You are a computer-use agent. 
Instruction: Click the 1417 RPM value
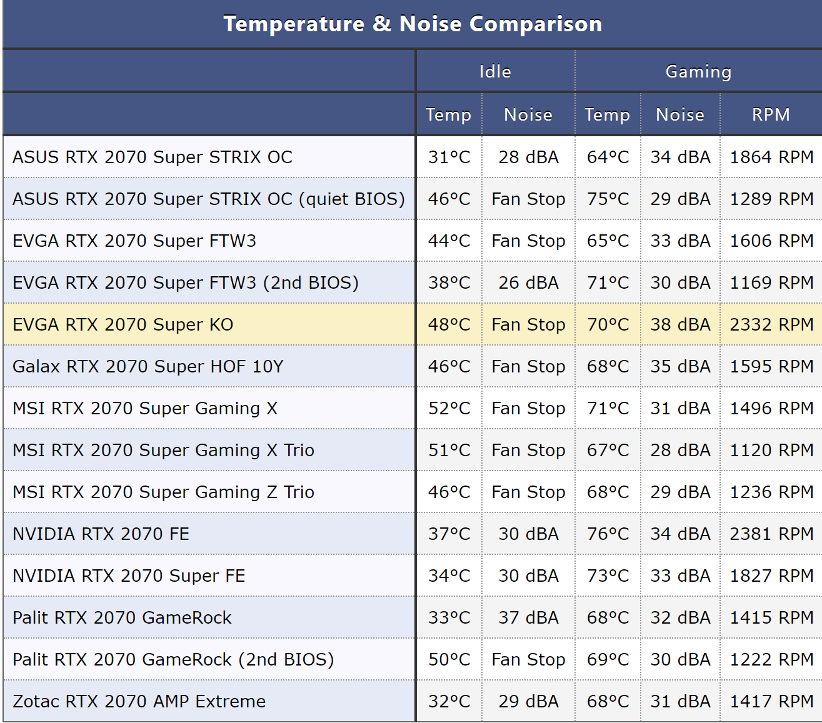pos(771,701)
